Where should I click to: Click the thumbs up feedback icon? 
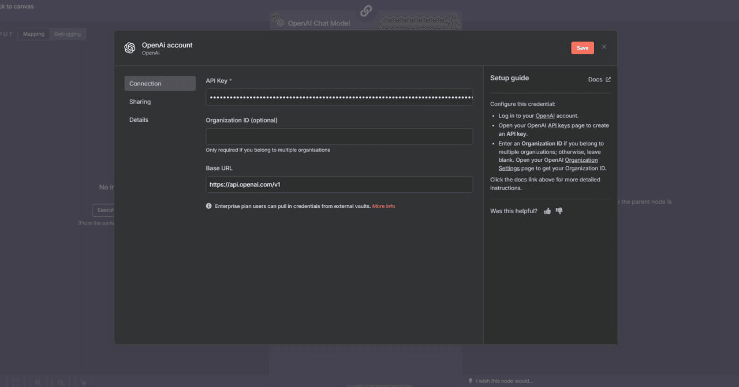pos(547,211)
